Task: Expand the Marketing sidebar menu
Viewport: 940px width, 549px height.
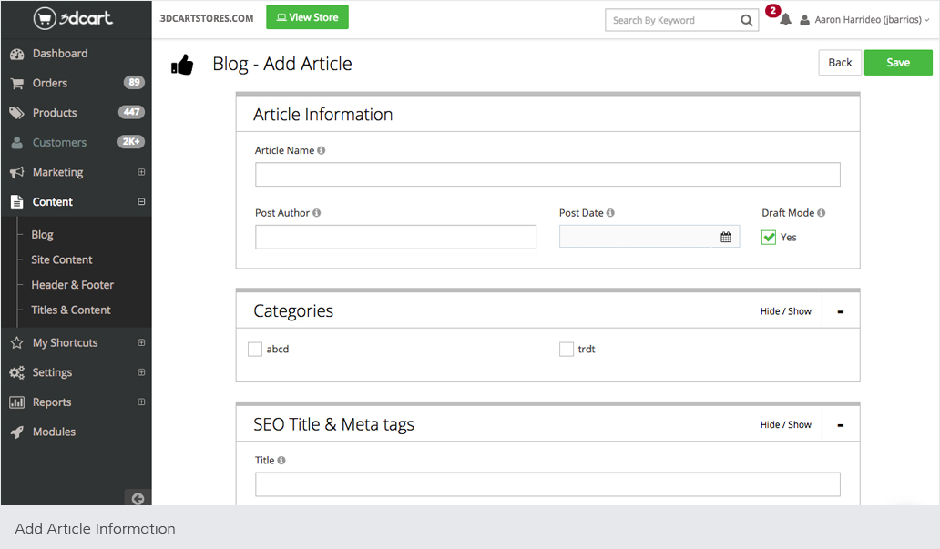Action: click(141, 172)
